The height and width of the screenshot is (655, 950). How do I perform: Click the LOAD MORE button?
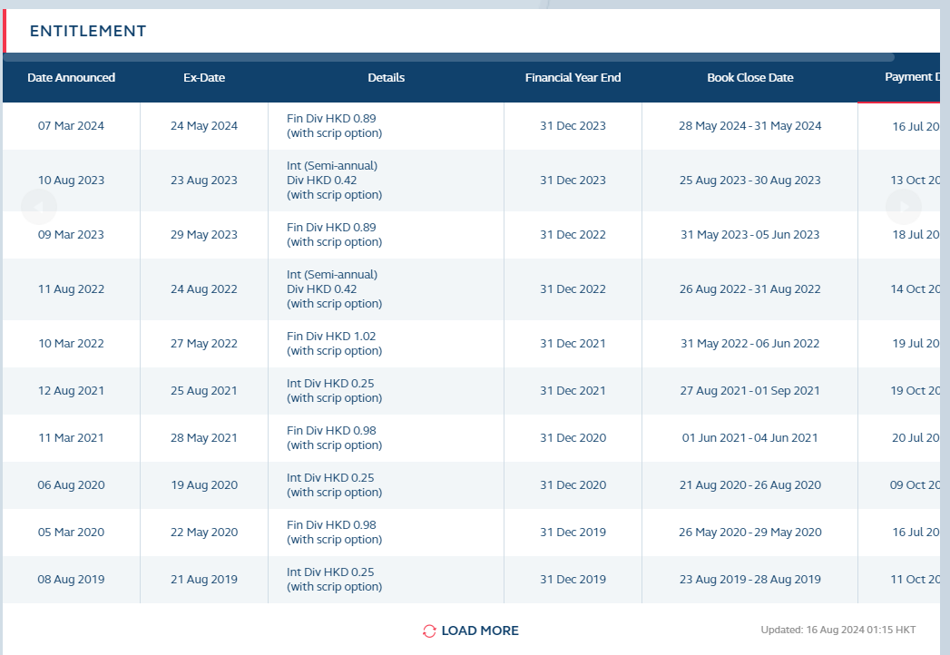coord(471,631)
